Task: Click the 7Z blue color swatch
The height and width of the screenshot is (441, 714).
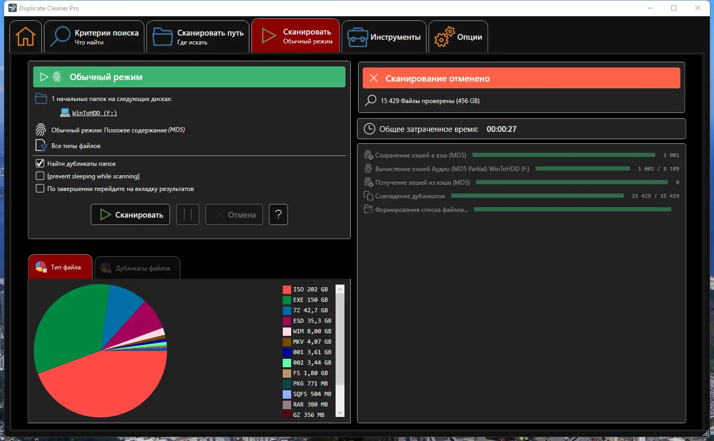Action: point(286,310)
